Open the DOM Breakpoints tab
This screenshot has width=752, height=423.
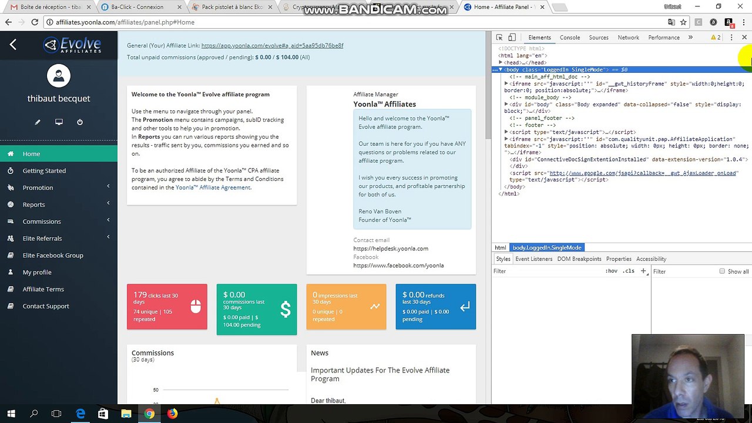579,259
